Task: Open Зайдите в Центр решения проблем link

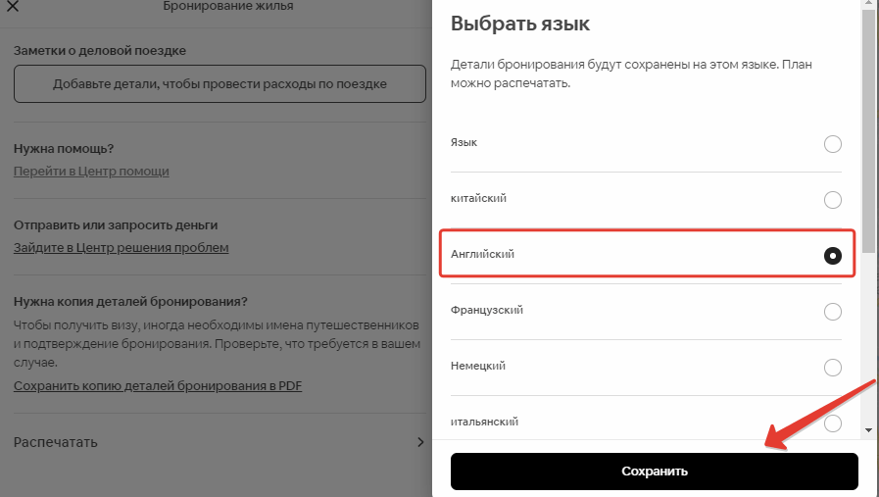Action: 121,248
